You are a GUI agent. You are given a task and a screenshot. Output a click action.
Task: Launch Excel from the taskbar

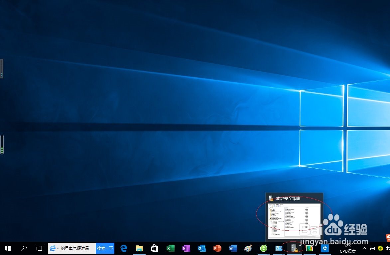170,248
